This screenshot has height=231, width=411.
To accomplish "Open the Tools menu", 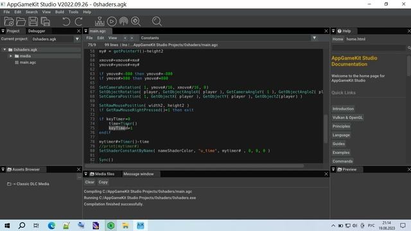I will (x=73, y=12).
